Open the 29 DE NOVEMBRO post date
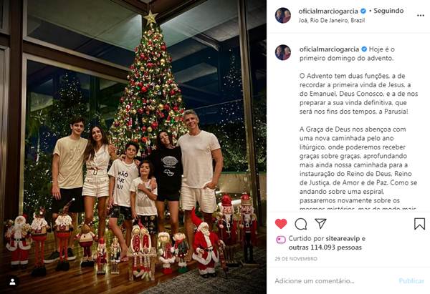430x294 pixels. pyautogui.click(x=296, y=259)
